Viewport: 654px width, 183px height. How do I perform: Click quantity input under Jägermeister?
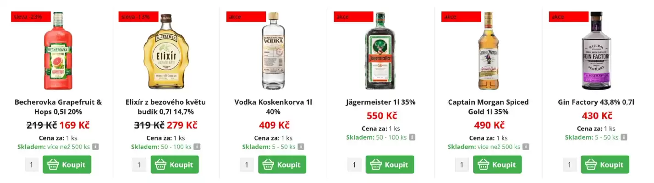[x=354, y=165]
